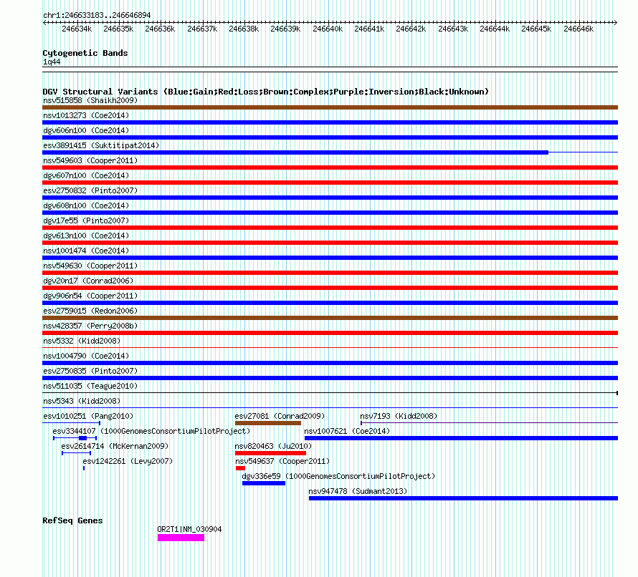This screenshot has width=638, height=577.
Task: Click the 246646k ruler position
Action: [579, 29]
